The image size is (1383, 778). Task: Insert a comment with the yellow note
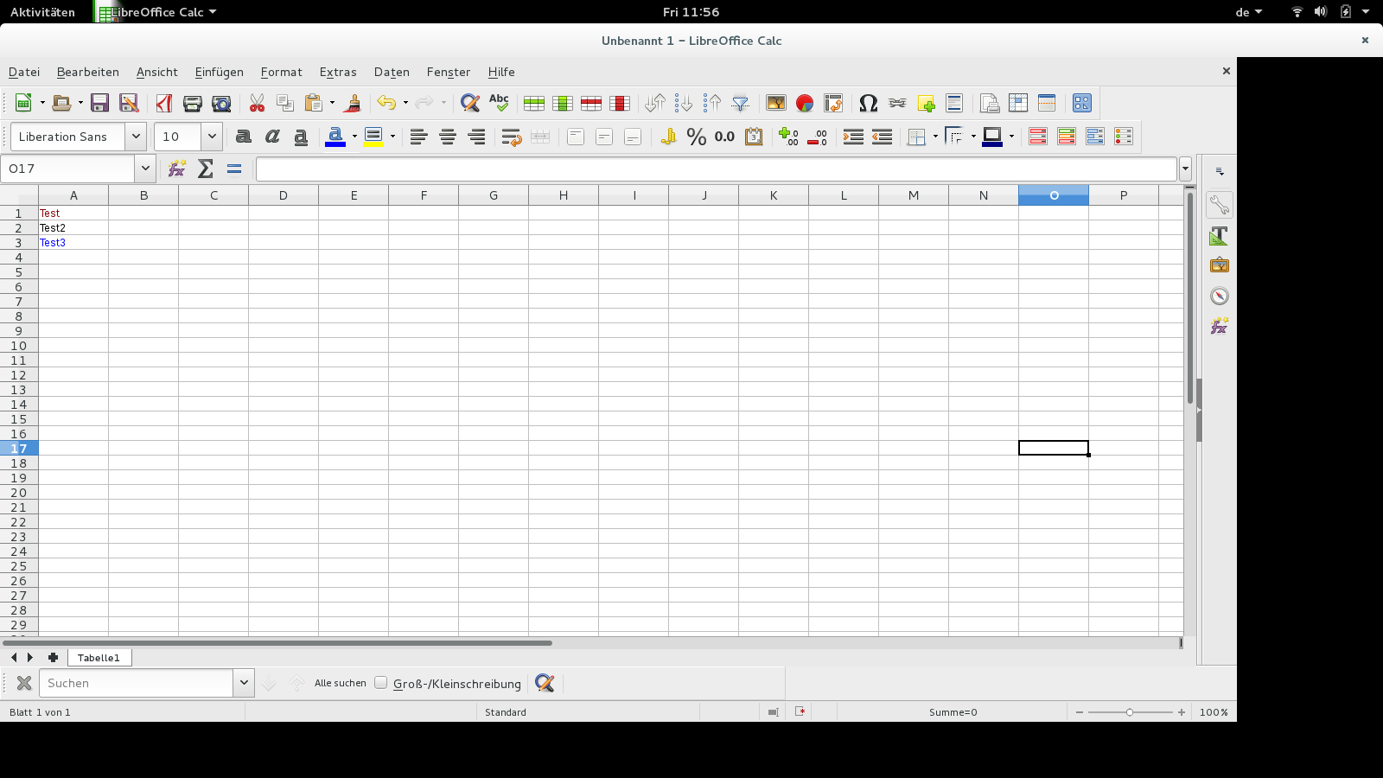[926, 103]
